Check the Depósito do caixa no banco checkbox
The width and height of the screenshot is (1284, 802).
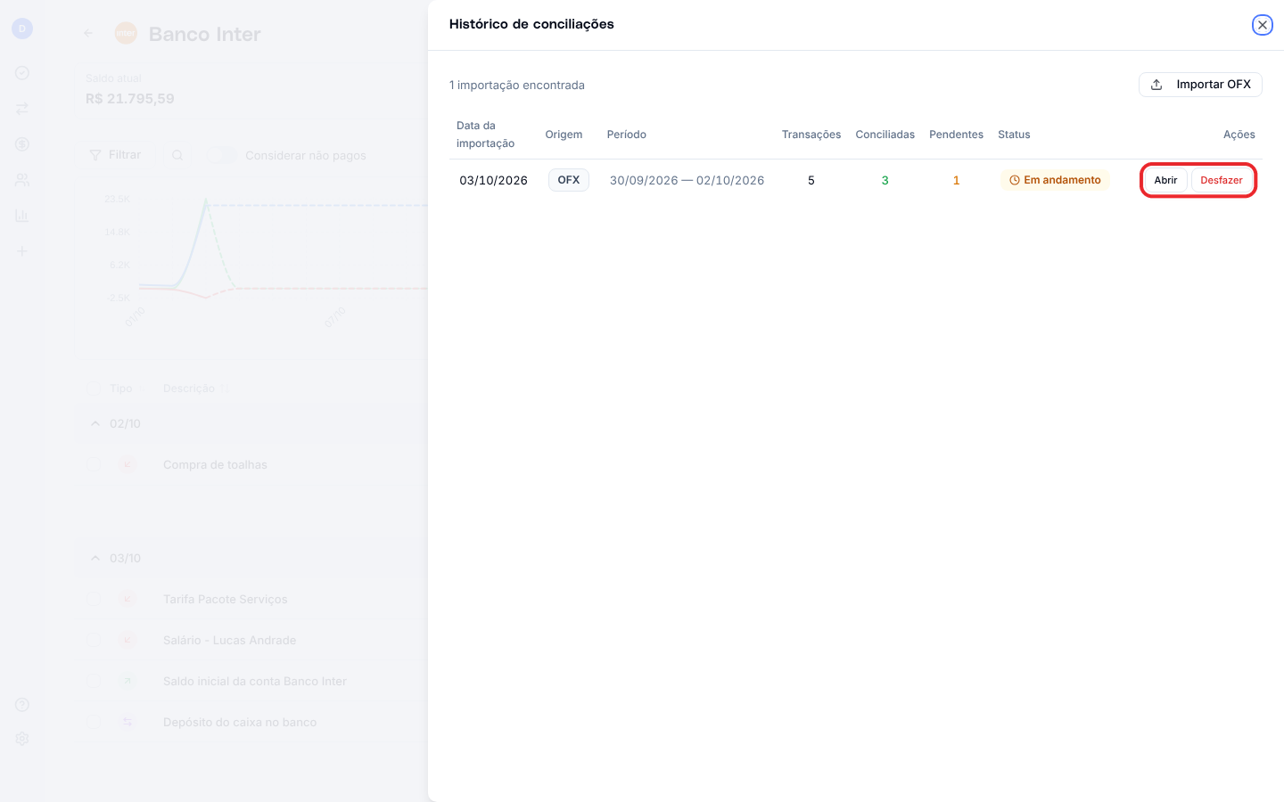tap(94, 722)
